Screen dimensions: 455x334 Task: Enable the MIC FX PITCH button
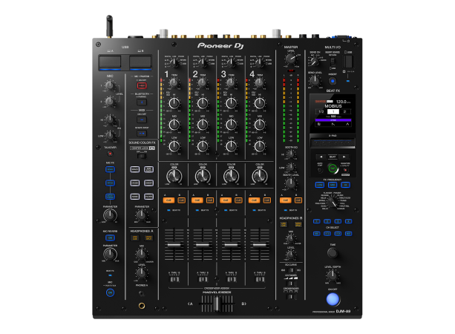[110, 183]
